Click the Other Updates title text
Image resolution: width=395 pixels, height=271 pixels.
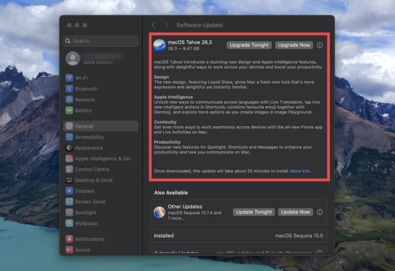point(185,206)
